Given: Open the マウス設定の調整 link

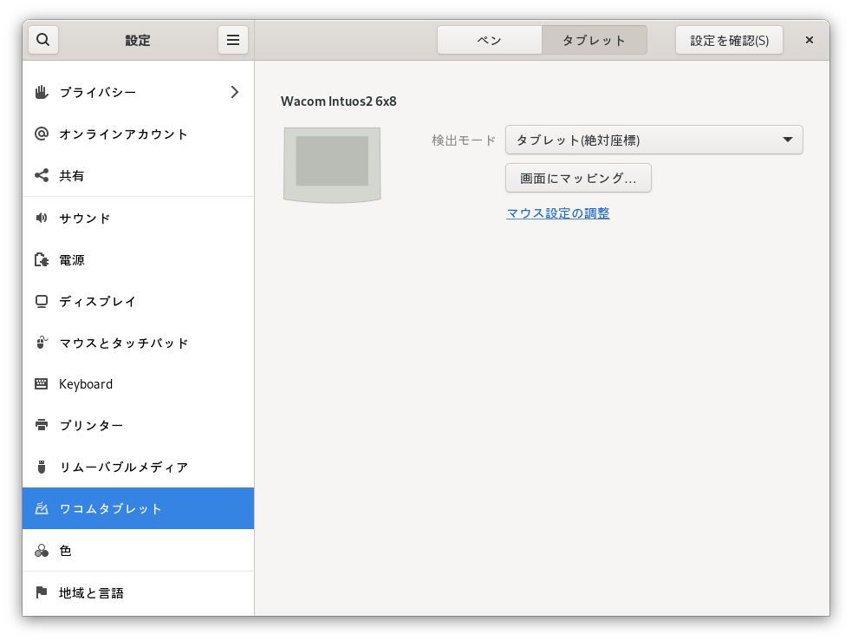Looking at the screenshot, I should tap(558, 213).
